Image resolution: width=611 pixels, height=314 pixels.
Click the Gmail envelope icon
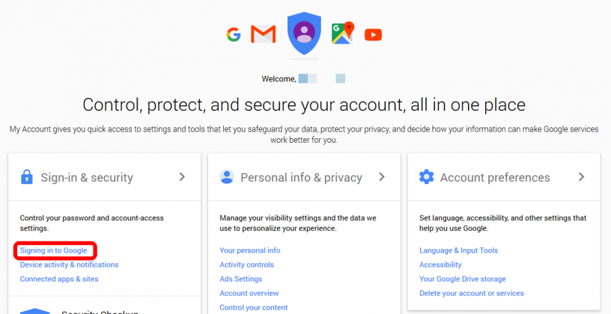[x=264, y=34]
